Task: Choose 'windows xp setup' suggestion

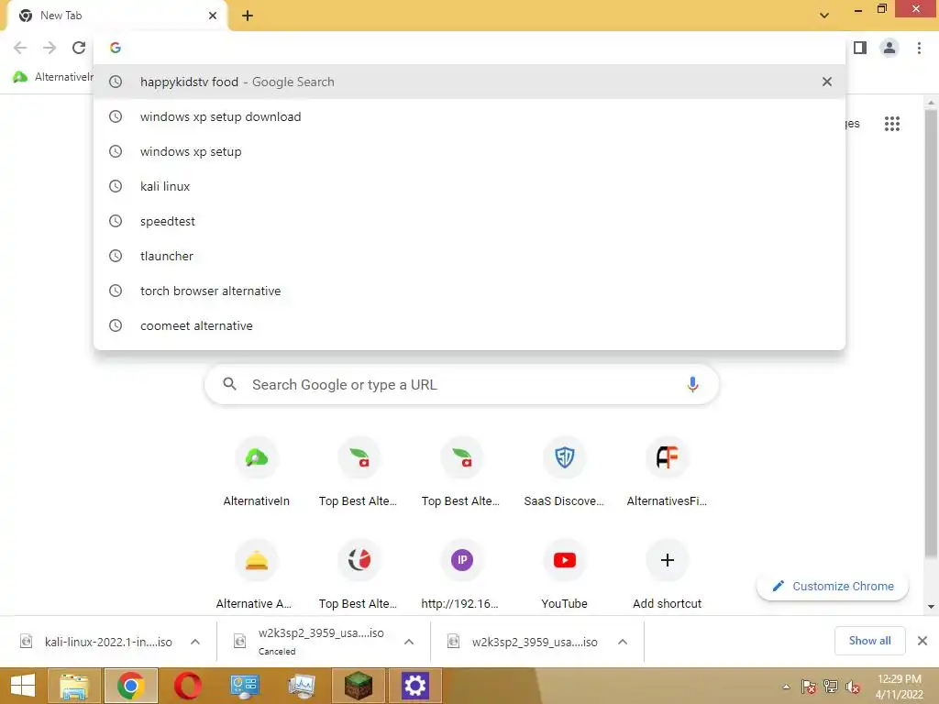Action: [469, 151]
